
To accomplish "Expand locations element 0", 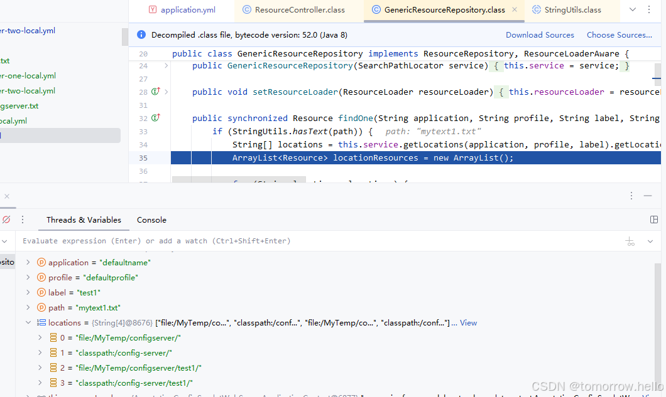I will (40, 337).
